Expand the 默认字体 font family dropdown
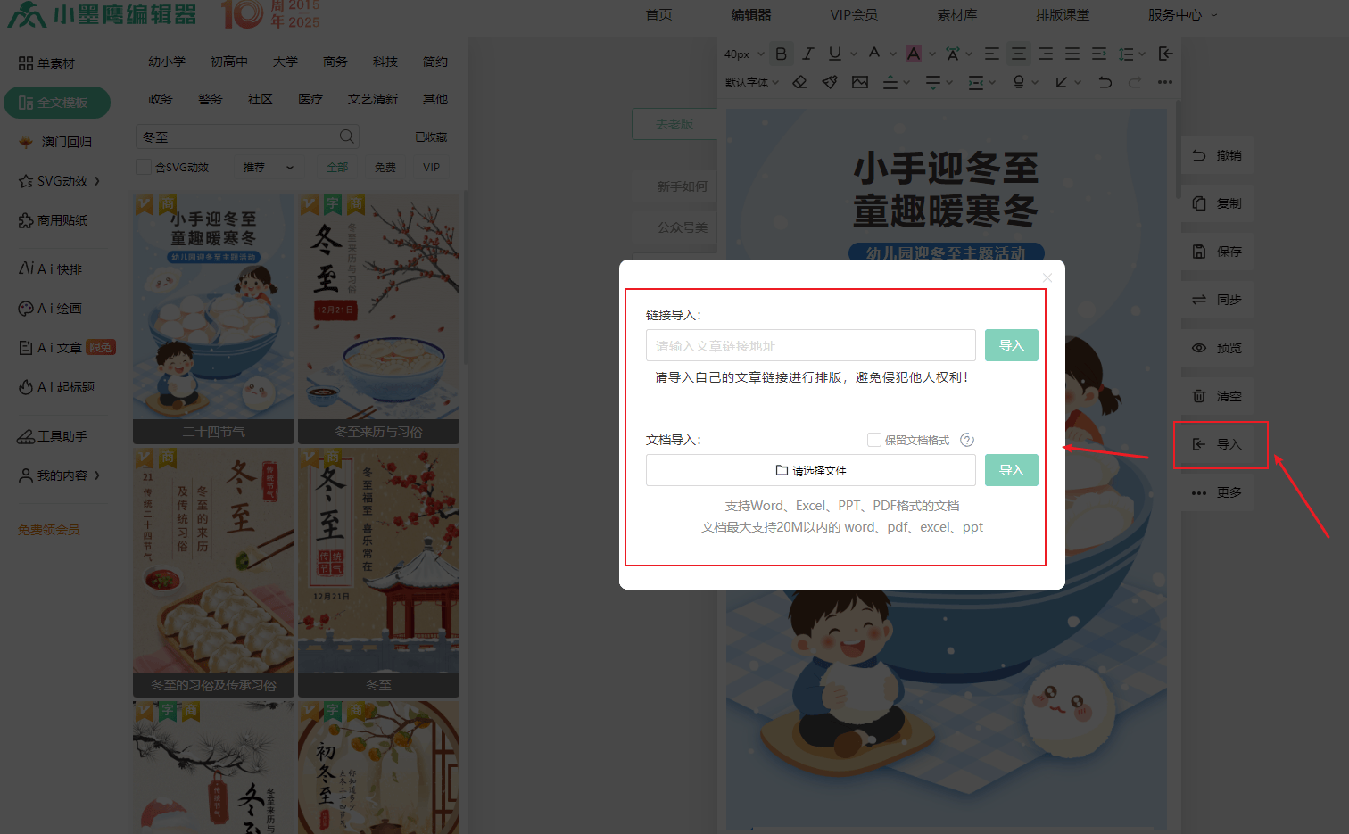 click(x=752, y=82)
